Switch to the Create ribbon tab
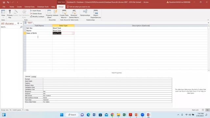This screenshot has width=210, height=118. coord(19,7)
